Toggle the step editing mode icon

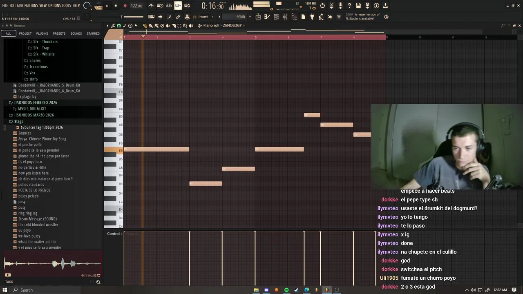pyautogui.click(x=178, y=6)
